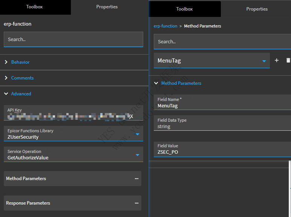Navigate to erp-function breadcrumb link
This screenshot has width=291, height=217.
(x=165, y=26)
